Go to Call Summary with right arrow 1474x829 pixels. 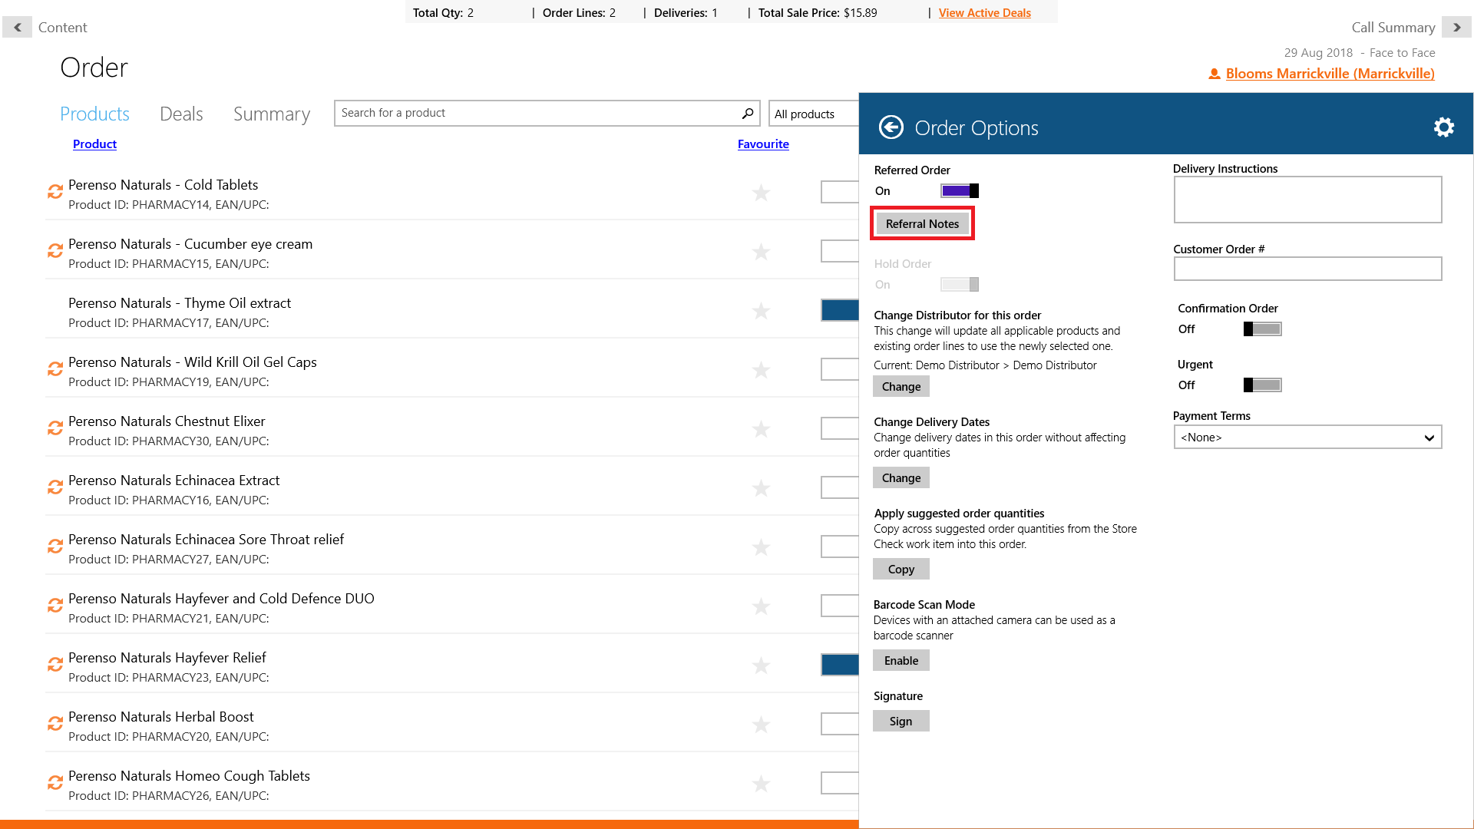point(1456,27)
